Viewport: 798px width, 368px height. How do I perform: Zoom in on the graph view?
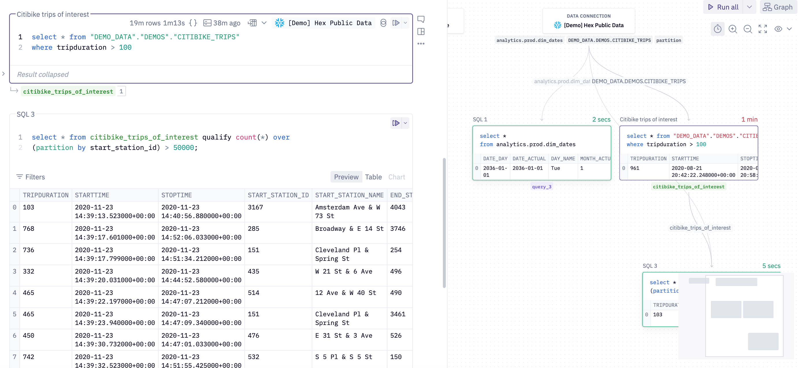pyautogui.click(x=733, y=29)
